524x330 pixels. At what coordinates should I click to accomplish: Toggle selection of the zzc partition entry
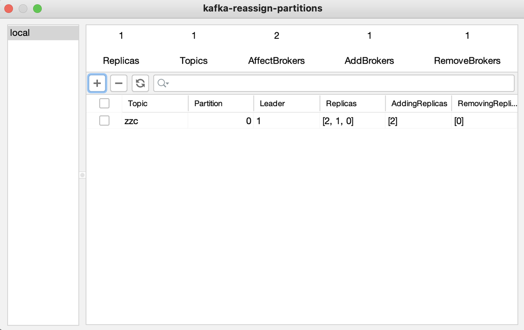pyautogui.click(x=104, y=120)
